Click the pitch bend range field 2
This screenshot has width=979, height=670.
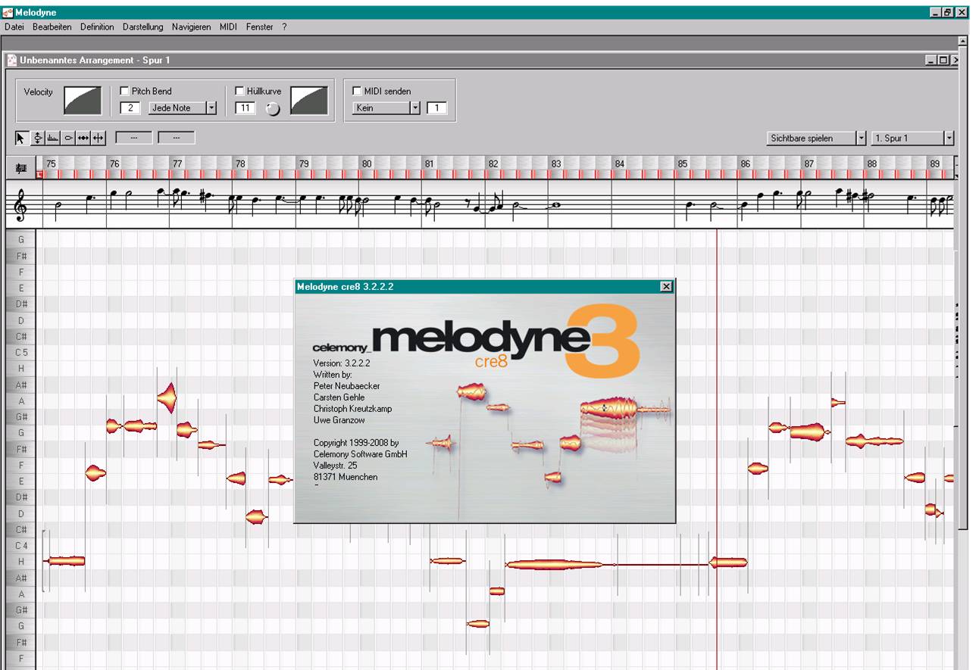[x=130, y=108]
